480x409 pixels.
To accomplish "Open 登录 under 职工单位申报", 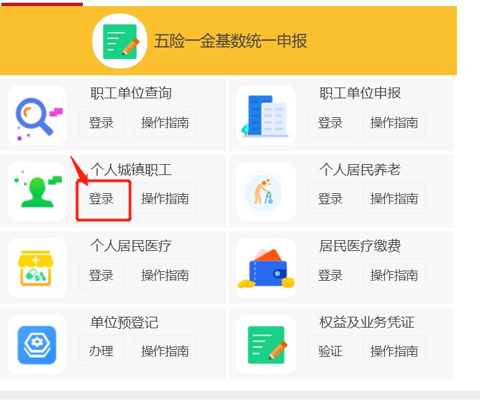I will pos(330,122).
